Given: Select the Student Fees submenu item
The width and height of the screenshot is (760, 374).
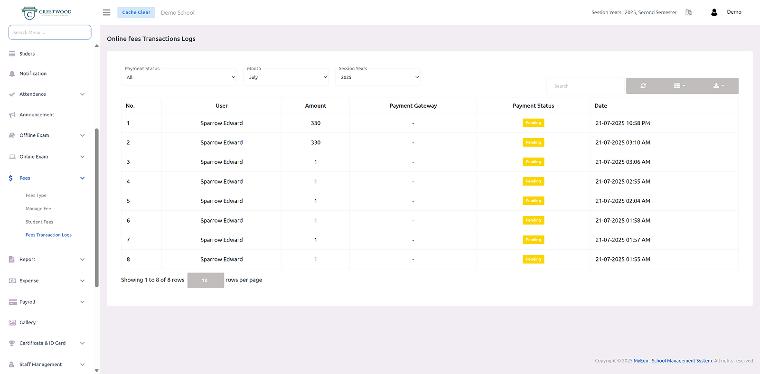Looking at the screenshot, I should tap(39, 222).
